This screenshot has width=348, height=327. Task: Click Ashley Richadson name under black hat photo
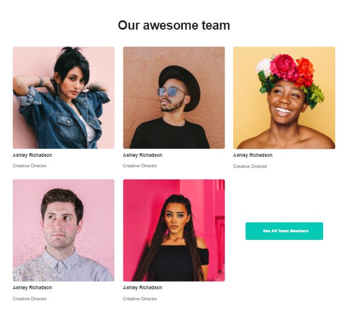point(143,155)
